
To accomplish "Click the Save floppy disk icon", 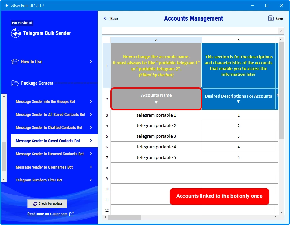I will pos(271,18).
